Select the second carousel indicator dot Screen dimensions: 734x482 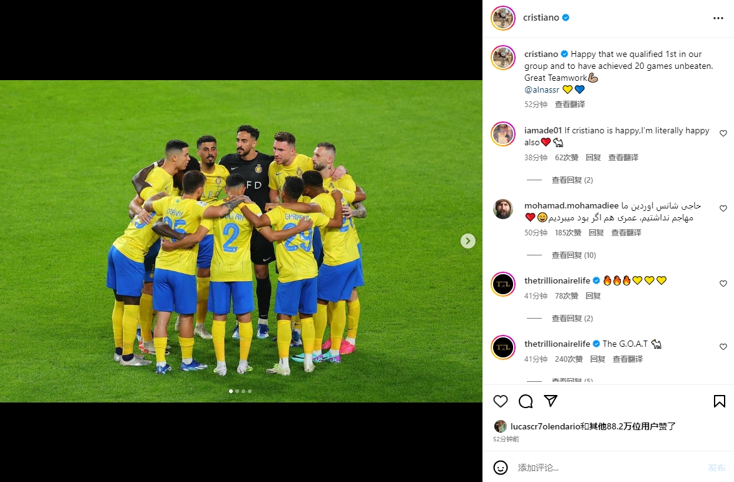click(237, 391)
